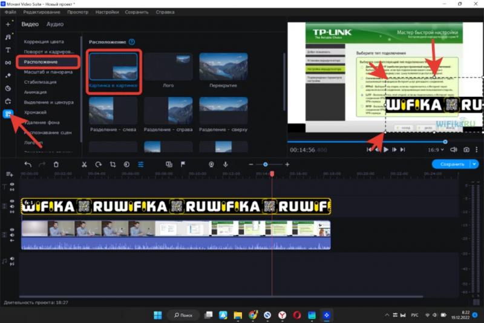Open the Настройки menu
Viewport: 484px width, 323px height.
click(107, 12)
